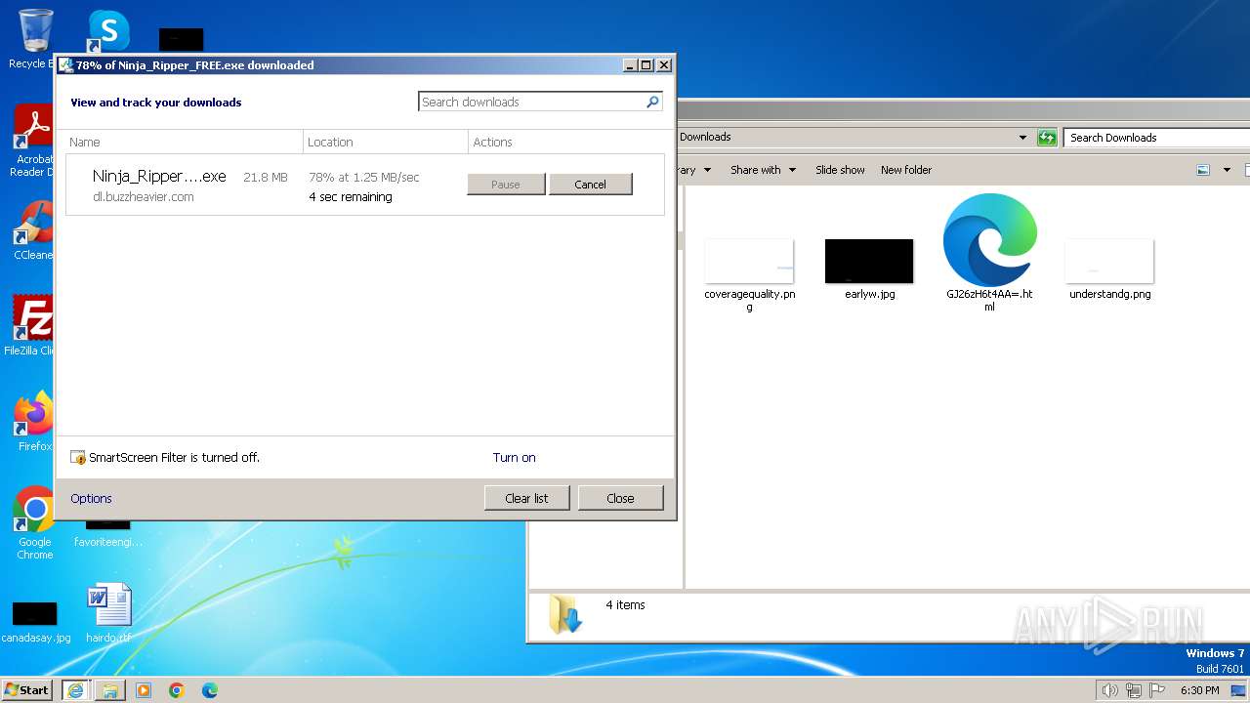Minimize the View Downloads window
Viewport: 1250px width, 703px height.
coord(630,65)
